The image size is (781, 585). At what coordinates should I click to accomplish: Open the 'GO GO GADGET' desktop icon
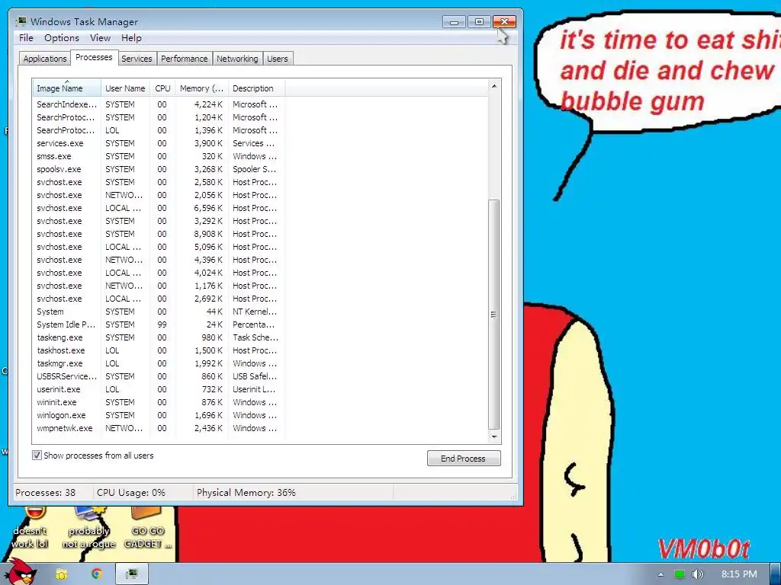(147, 529)
